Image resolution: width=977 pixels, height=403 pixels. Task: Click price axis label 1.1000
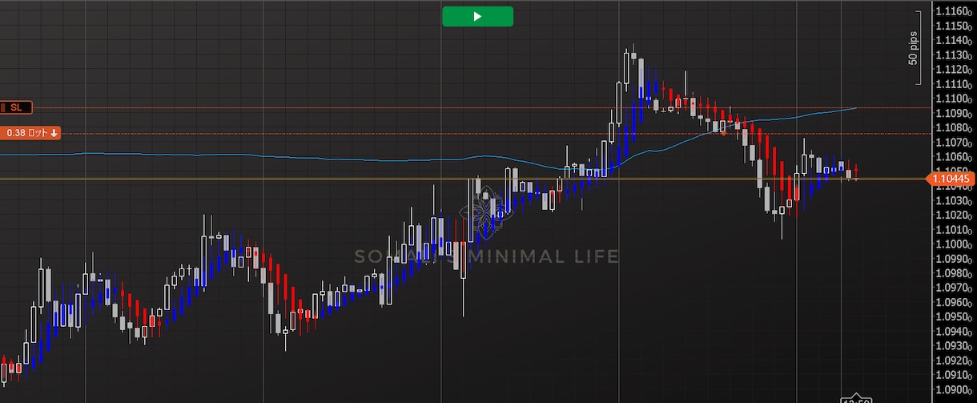[955, 244]
